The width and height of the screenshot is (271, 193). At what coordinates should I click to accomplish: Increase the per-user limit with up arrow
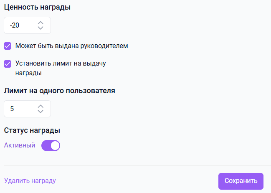(41, 106)
